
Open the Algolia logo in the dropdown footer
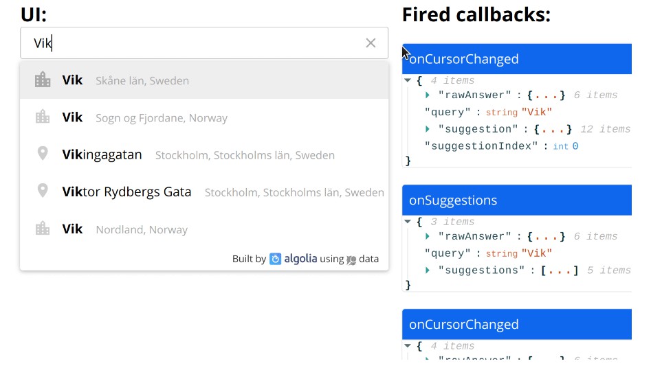coord(293,259)
